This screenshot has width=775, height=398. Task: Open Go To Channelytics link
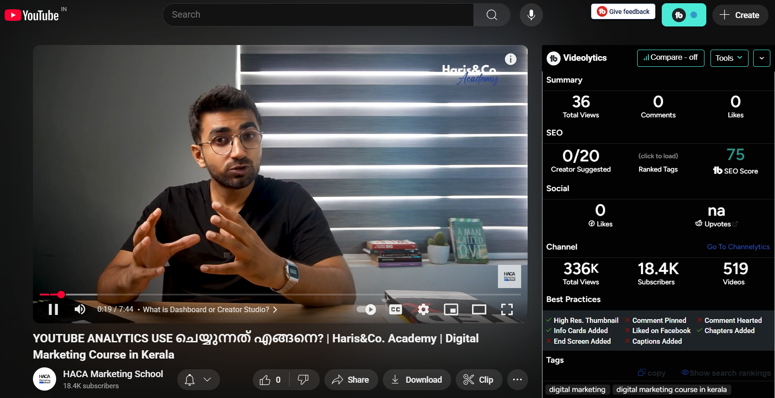738,247
